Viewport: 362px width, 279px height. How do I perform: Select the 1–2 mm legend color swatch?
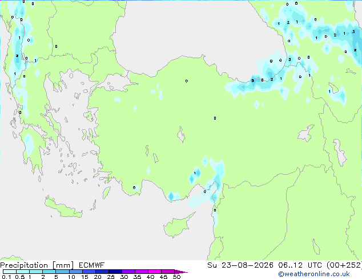[x=36, y=272]
